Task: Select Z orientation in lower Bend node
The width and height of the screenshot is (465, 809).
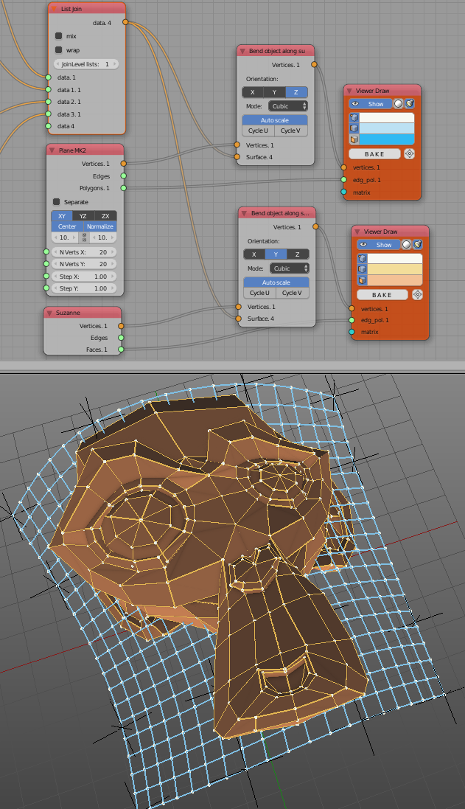Action: pos(298,254)
